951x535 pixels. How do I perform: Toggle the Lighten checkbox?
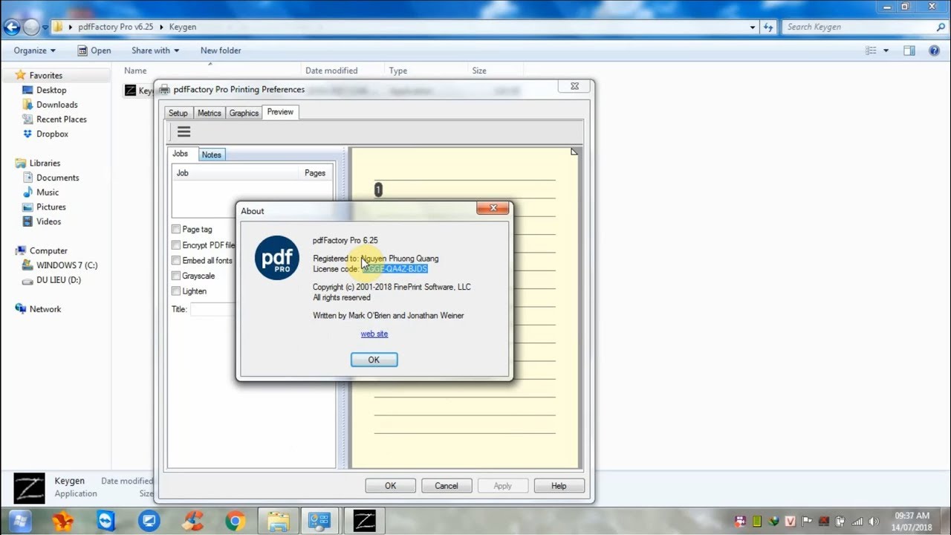coord(176,291)
